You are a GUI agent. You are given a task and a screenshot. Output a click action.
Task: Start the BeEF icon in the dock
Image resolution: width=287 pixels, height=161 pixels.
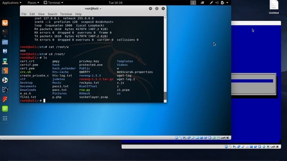5,89
